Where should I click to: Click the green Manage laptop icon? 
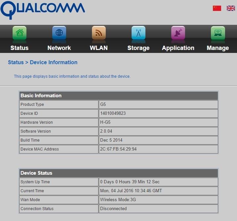(218, 33)
